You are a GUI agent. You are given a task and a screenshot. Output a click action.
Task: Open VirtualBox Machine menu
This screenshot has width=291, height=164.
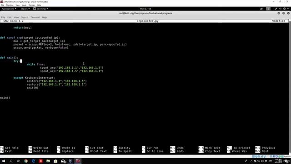(x=10, y=5)
